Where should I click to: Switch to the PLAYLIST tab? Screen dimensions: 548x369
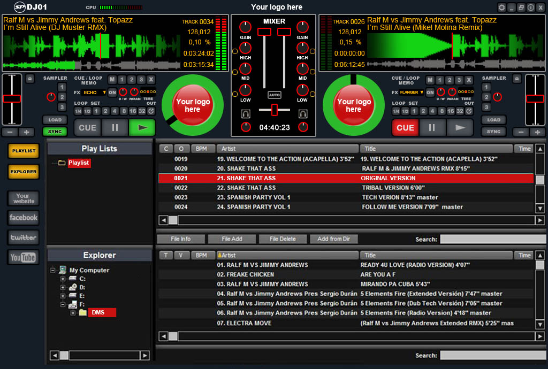pyautogui.click(x=24, y=151)
